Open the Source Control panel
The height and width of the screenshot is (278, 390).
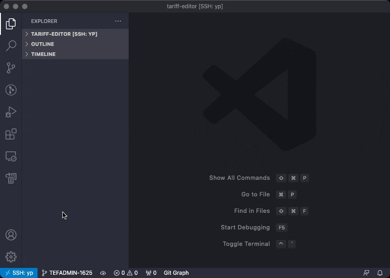tap(11, 68)
